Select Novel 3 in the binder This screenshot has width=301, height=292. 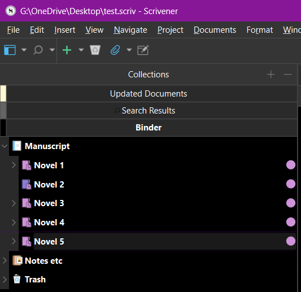click(49, 203)
